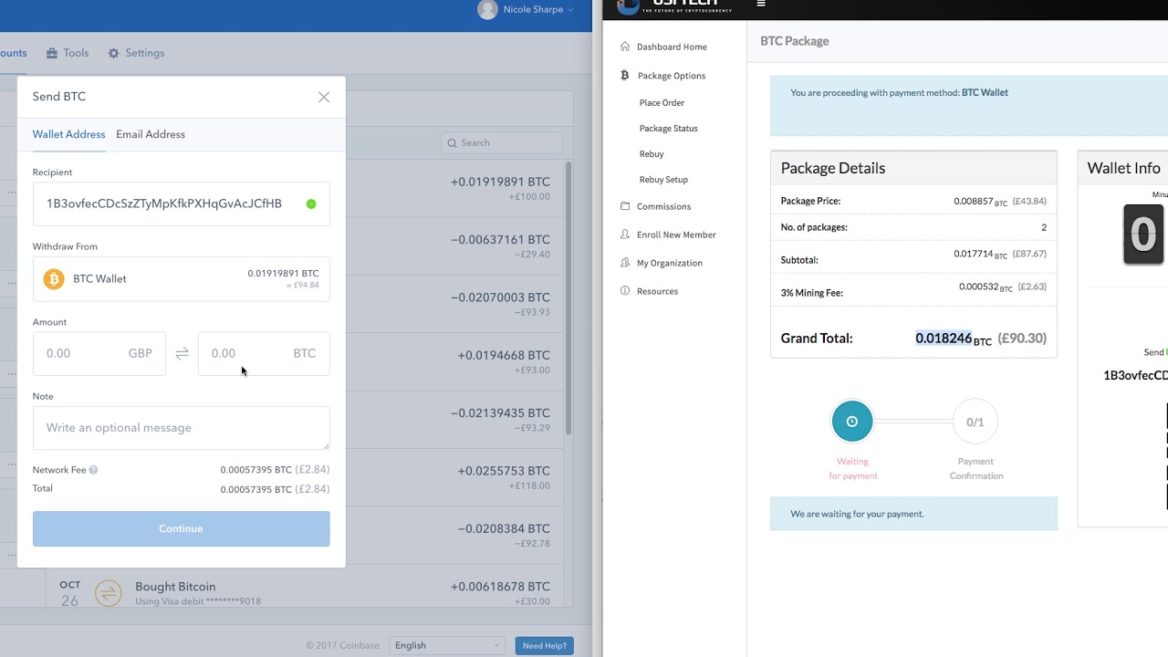Click the +0.00618678 BTC transaction amount
This screenshot has width=1168, height=657.
[500, 587]
